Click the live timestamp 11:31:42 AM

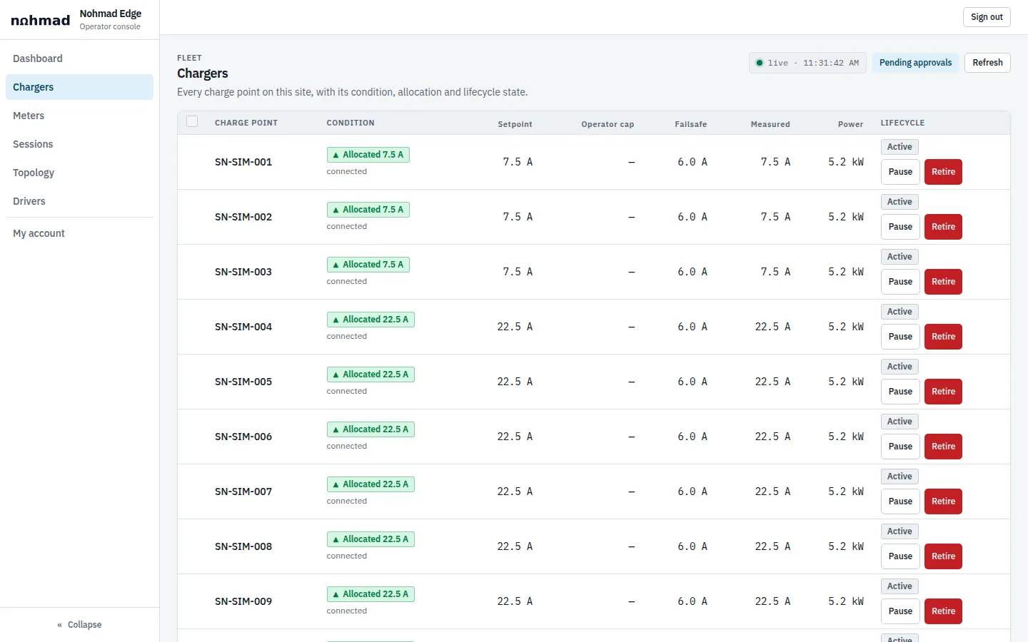(831, 63)
